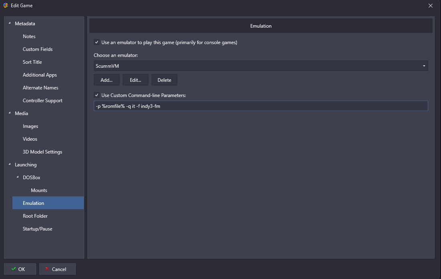Screen dimensions: 441x279
Task: Go to Sort Title settings
Action: click(32, 62)
